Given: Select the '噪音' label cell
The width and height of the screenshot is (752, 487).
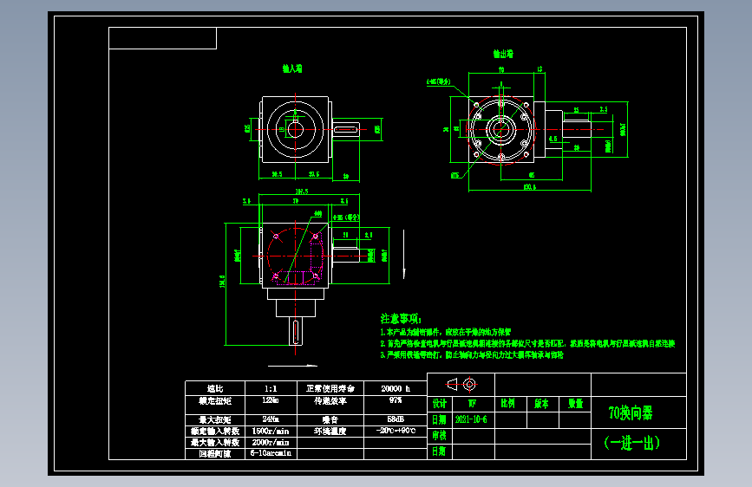Looking at the screenshot, I should click(x=330, y=420).
